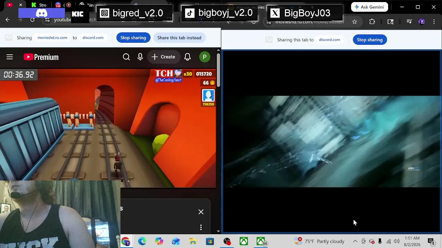The height and width of the screenshot is (248, 442).
Task: Show hidden system tray icons
Action: 355,241
